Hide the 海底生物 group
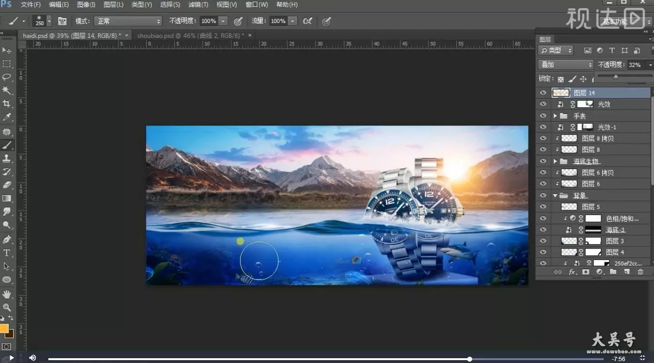Viewport: 654px width, 363px height. pos(543,161)
